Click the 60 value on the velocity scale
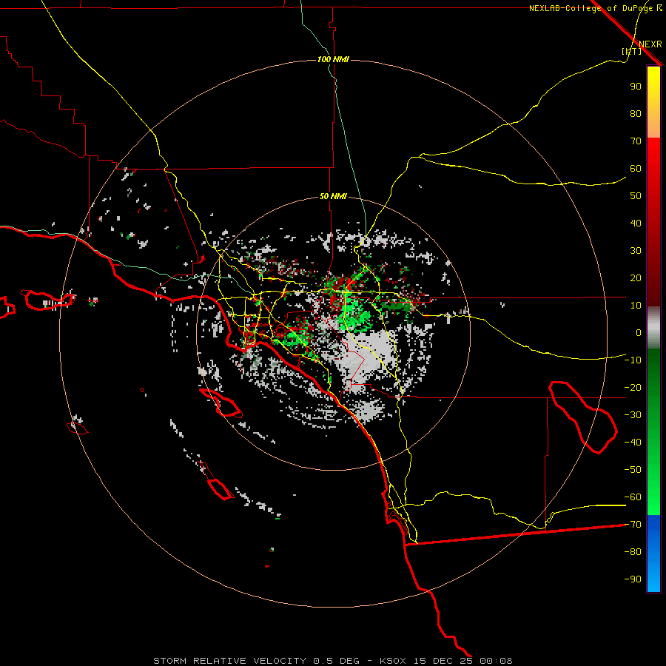 [x=636, y=168]
